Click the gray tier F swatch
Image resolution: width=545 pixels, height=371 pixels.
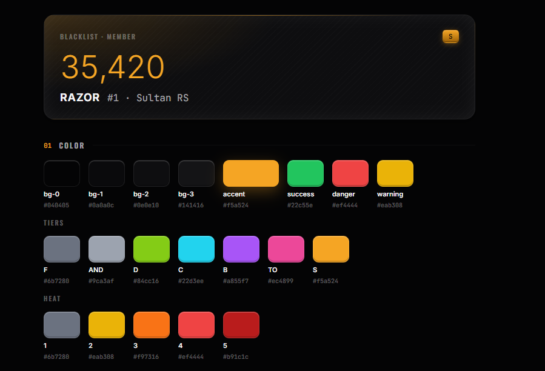tap(62, 249)
